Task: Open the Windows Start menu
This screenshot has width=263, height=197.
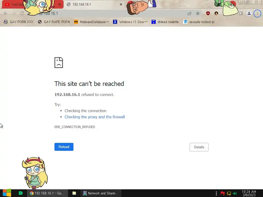Action: tap(7, 193)
